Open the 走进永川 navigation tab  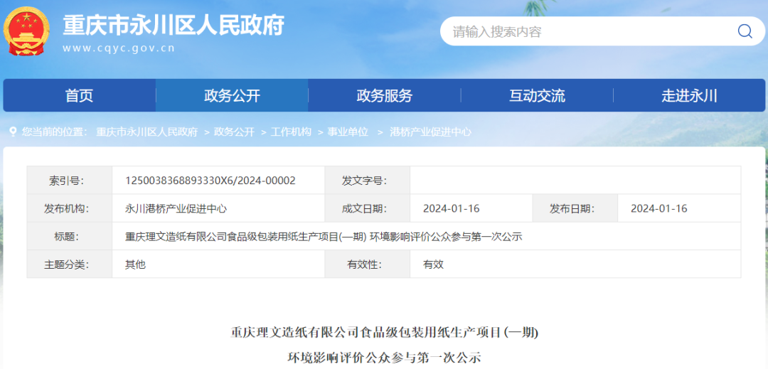coord(689,96)
